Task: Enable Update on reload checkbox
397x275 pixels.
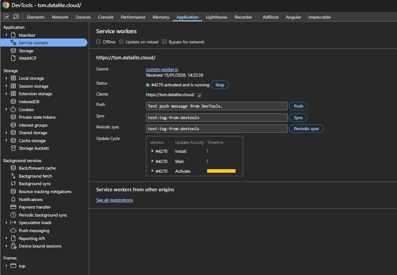Action: (121, 42)
